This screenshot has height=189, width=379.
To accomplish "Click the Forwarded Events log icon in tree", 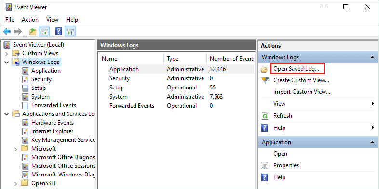I will pyautogui.click(x=25, y=106).
